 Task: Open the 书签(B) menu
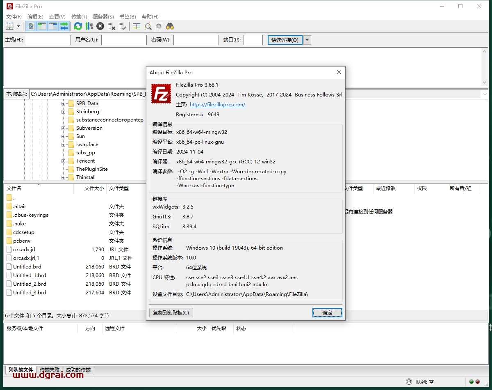pyautogui.click(x=128, y=16)
